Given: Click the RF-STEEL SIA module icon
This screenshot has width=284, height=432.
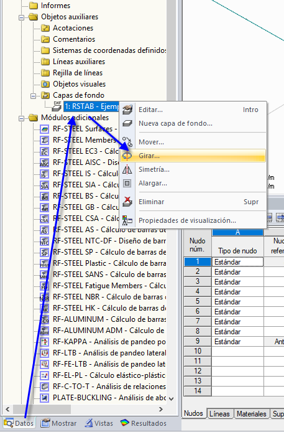Looking at the screenshot, I should [x=45, y=185].
